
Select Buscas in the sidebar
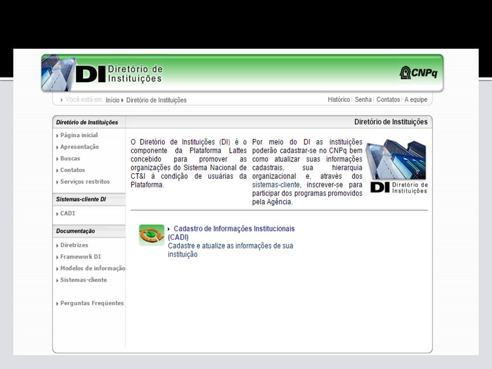pyautogui.click(x=70, y=158)
